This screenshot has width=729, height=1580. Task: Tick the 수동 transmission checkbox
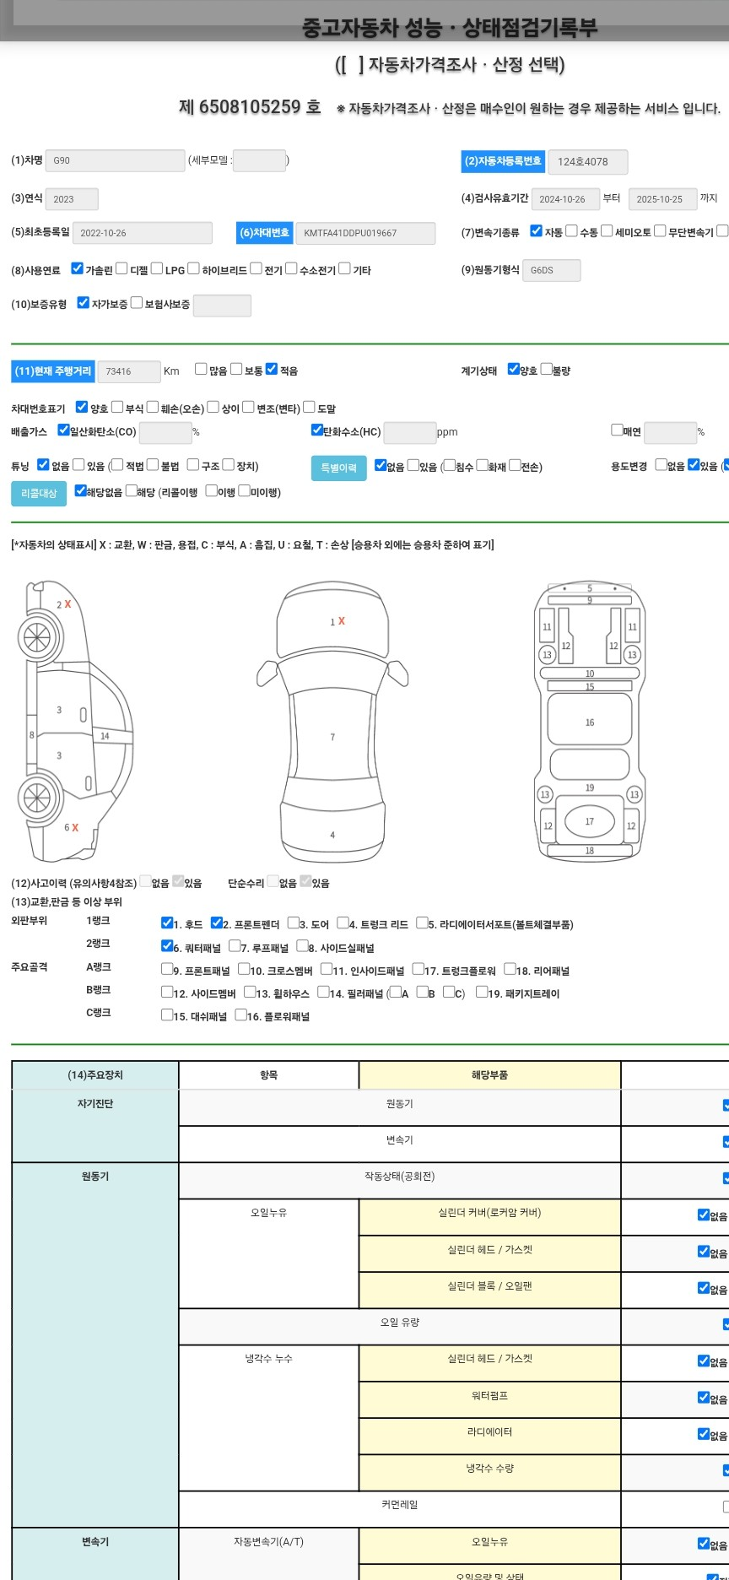pyautogui.click(x=571, y=231)
